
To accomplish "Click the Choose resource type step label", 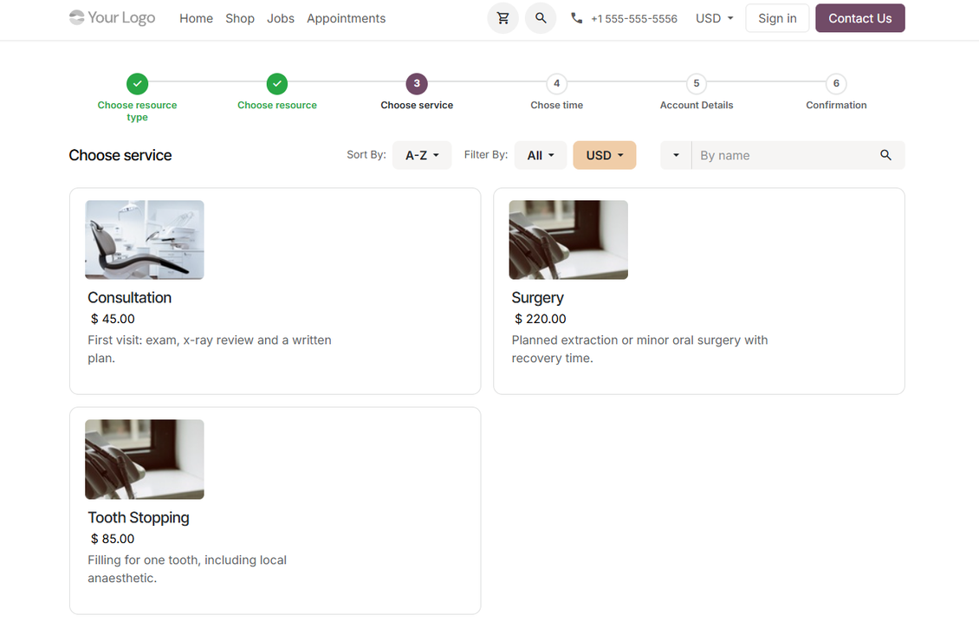I will [138, 111].
